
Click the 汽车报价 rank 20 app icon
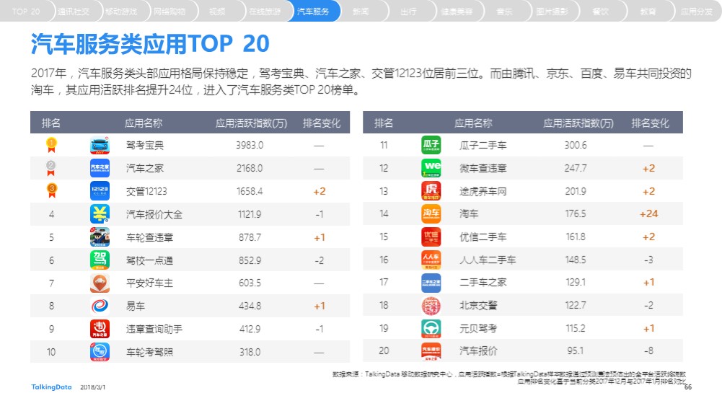click(x=431, y=351)
